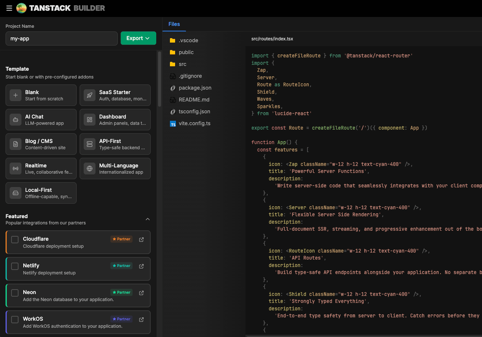Viewport: 482px width, 337px height.
Task: Open README.md file
Action: (x=194, y=100)
